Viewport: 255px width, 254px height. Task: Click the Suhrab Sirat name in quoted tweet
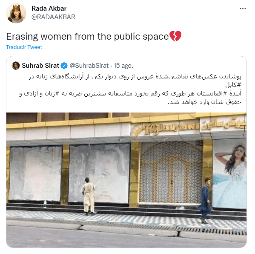40,66
